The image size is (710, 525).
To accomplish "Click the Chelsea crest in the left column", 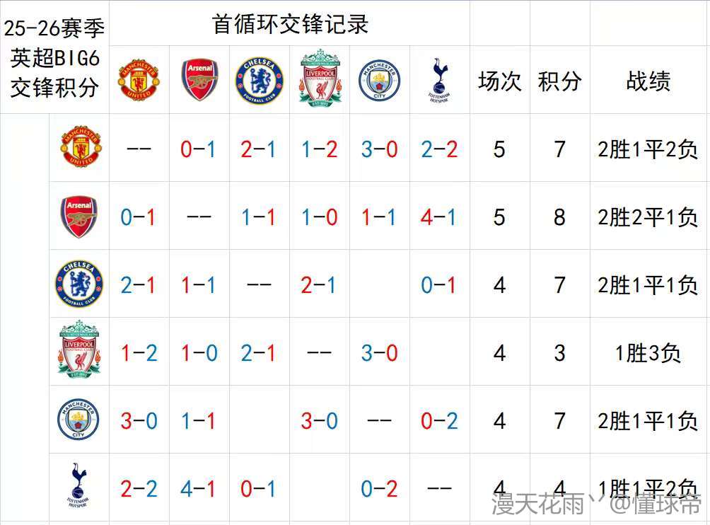I will (78, 284).
